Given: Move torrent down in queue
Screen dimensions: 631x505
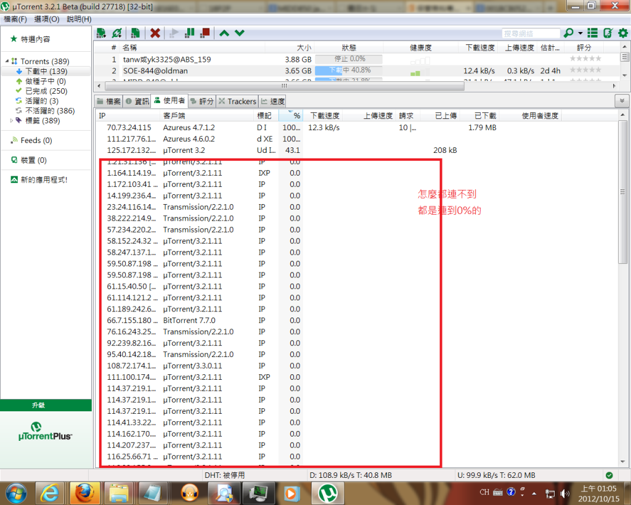Looking at the screenshot, I should tap(240, 33).
